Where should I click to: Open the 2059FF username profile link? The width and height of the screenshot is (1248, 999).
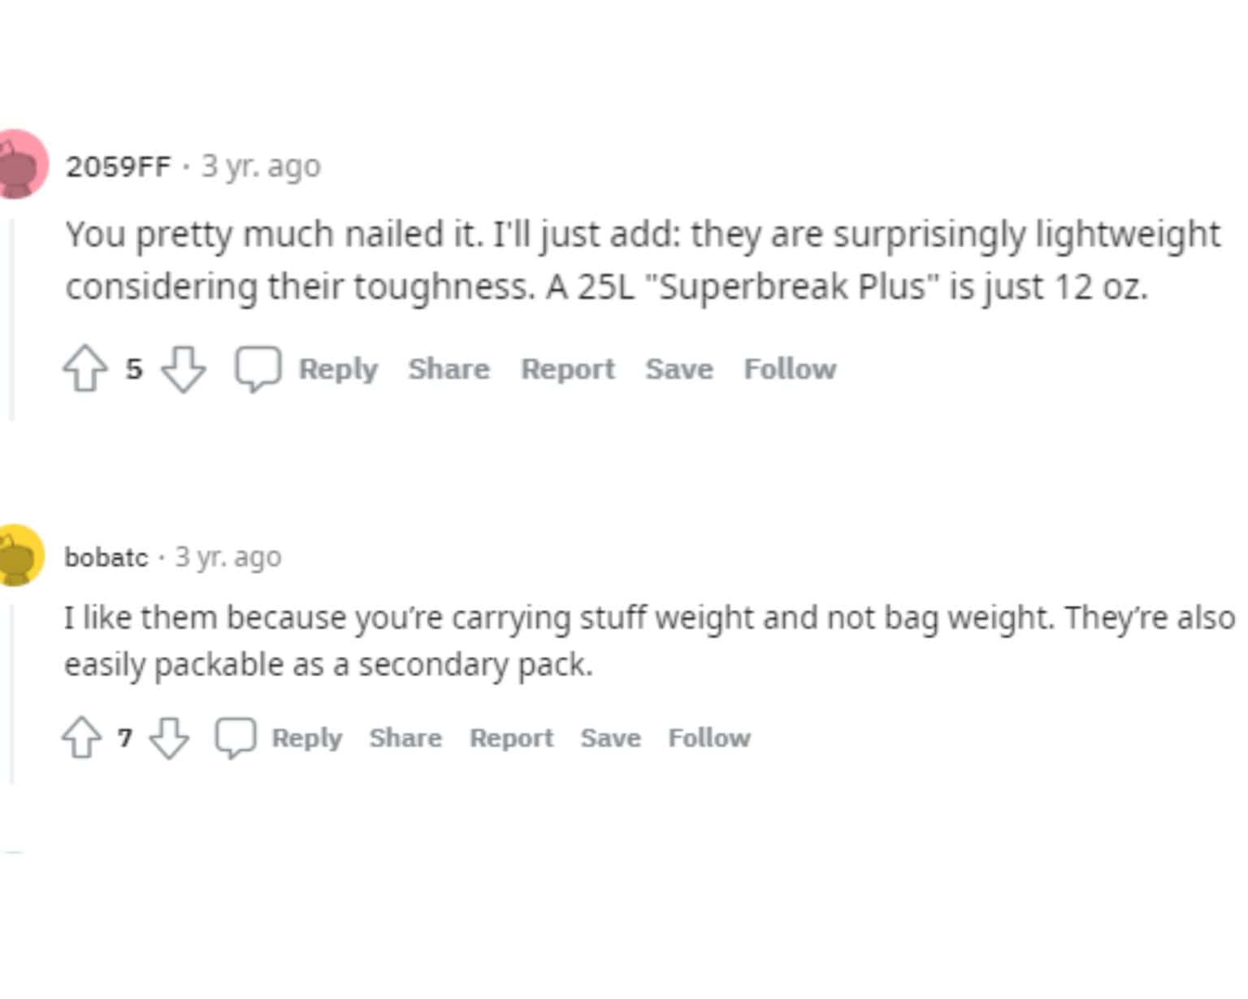pos(118,166)
